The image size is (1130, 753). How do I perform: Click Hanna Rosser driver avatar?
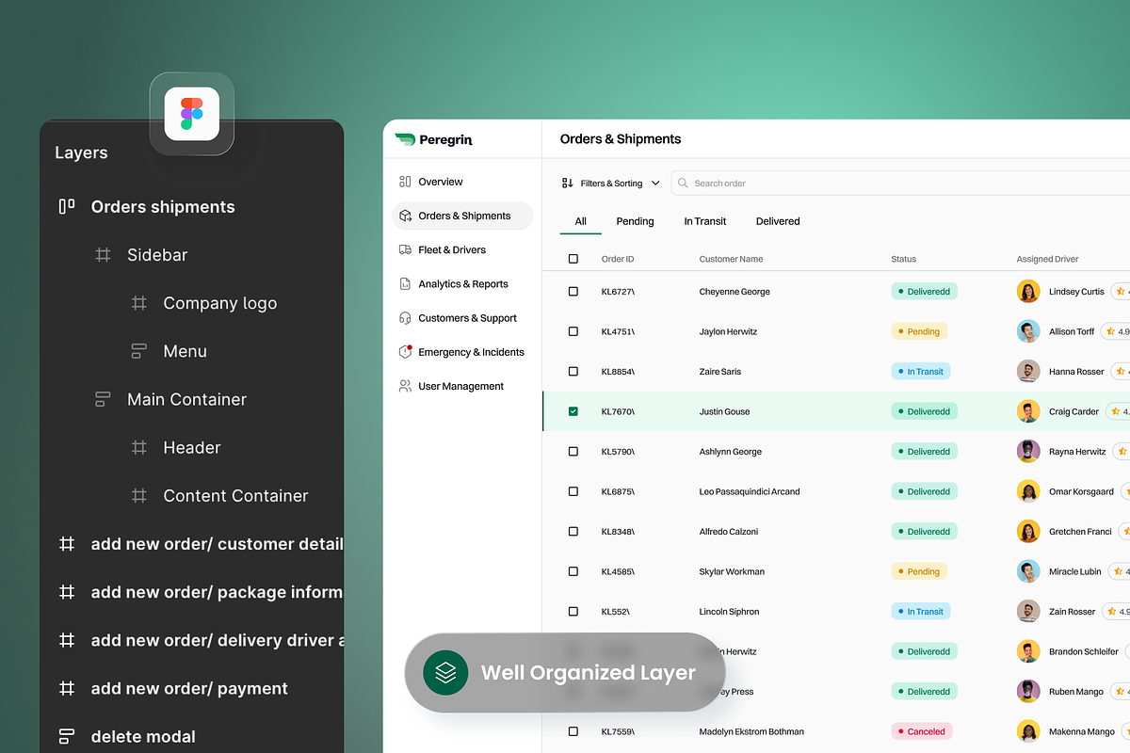[1028, 372]
